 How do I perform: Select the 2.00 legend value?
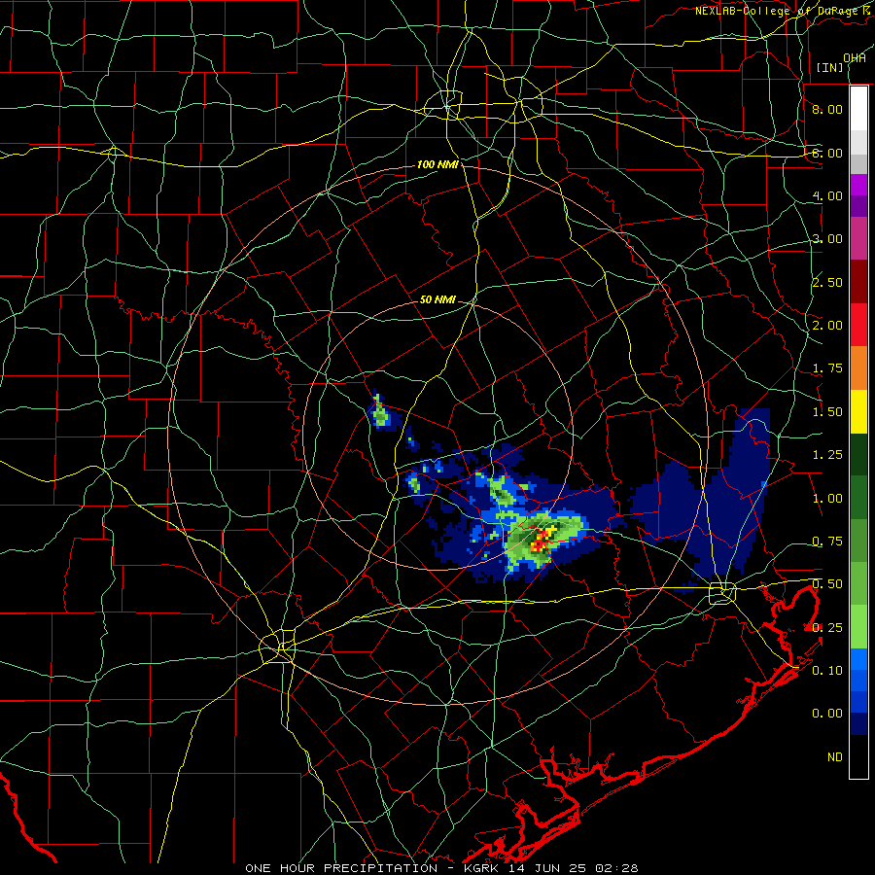(x=827, y=326)
